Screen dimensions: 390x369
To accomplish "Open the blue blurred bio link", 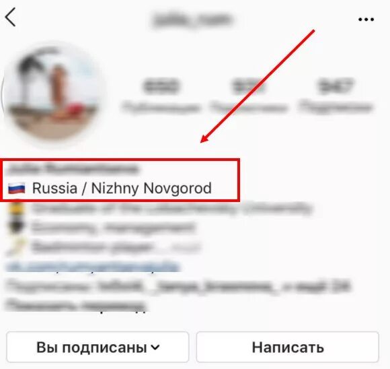I will click(93, 266).
